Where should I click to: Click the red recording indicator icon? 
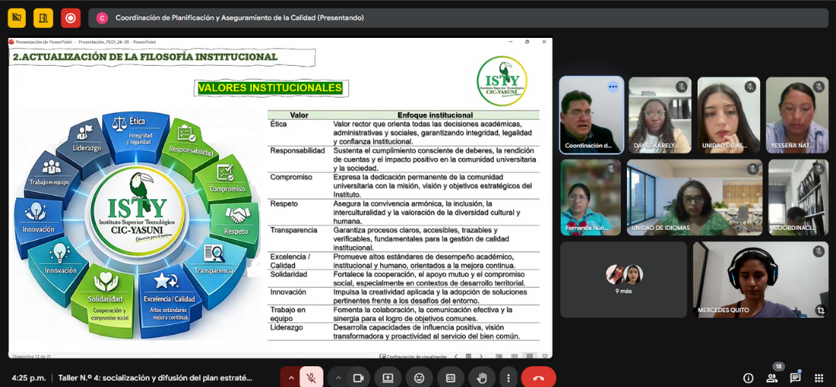tap(70, 17)
